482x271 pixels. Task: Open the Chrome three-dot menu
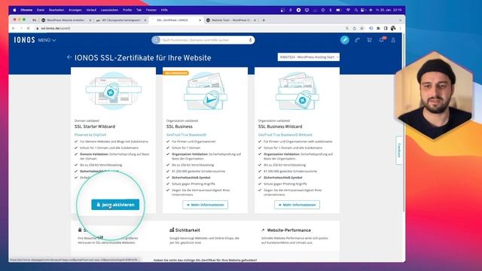coord(400,29)
